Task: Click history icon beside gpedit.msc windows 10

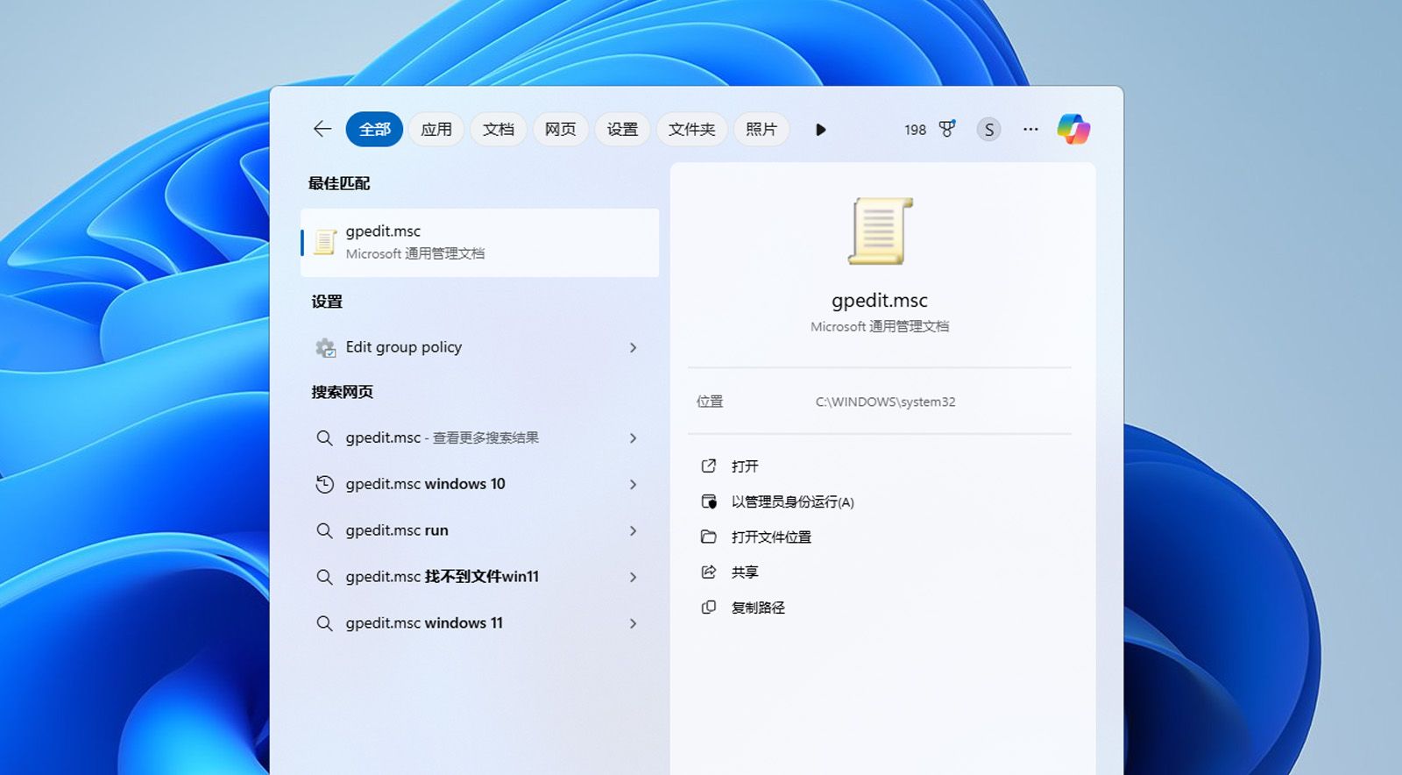Action: pyautogui.click(x=324, y=484)
